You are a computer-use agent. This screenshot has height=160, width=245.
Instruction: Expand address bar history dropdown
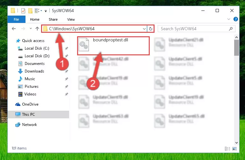144,29
